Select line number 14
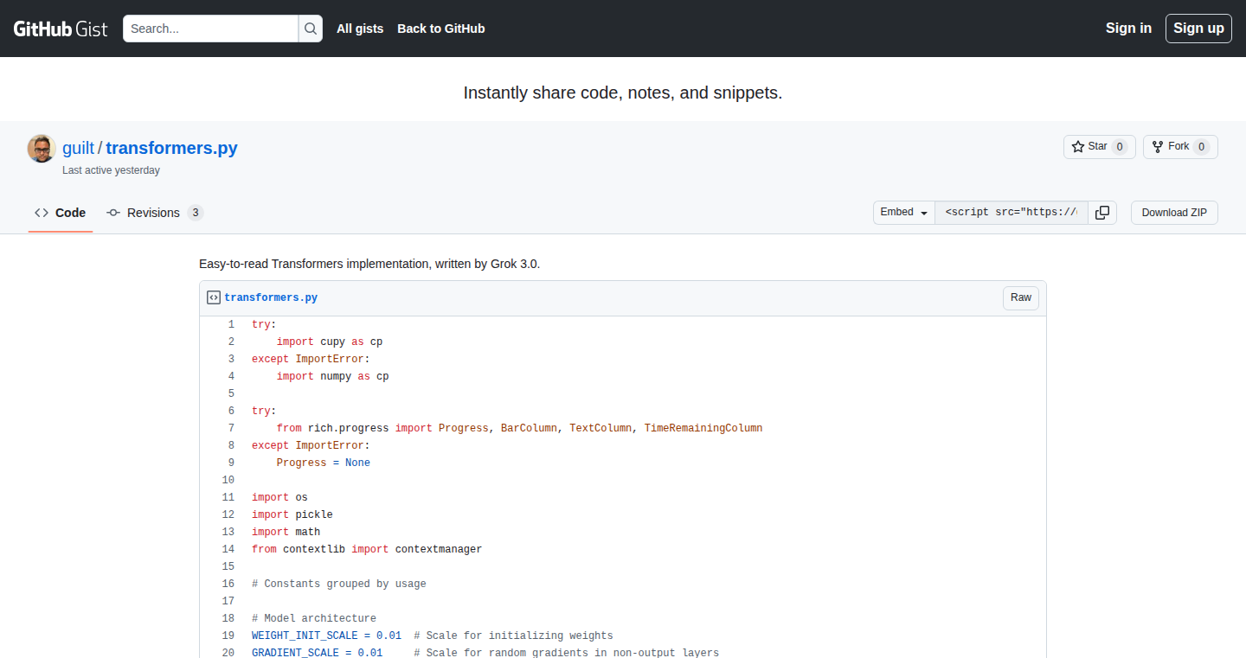The width and height of the screenshot is (1246, 658). (222, 549)
